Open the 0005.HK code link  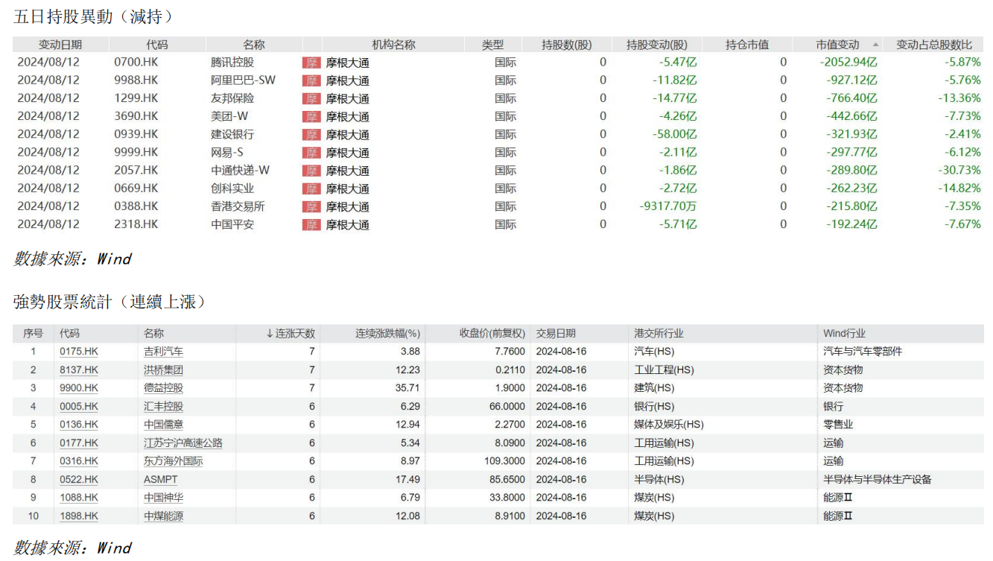[x=79, y=407]
